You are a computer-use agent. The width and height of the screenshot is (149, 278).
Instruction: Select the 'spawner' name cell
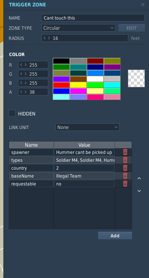pos(31,152)
